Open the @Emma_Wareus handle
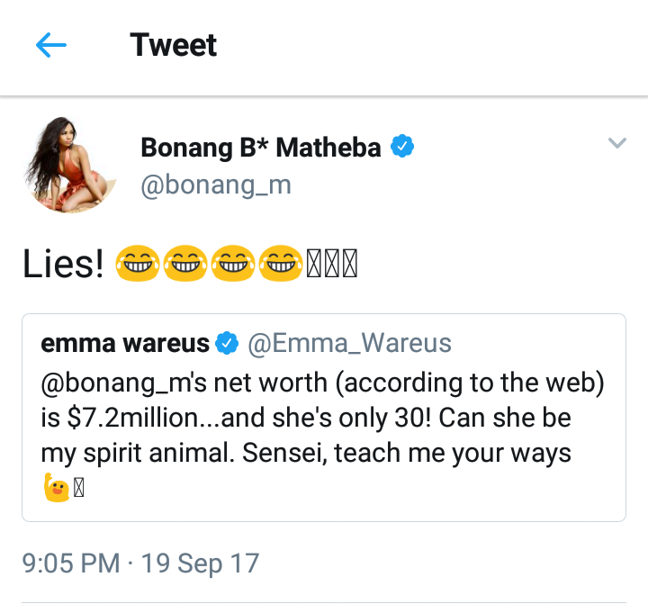 pos(349,343)
